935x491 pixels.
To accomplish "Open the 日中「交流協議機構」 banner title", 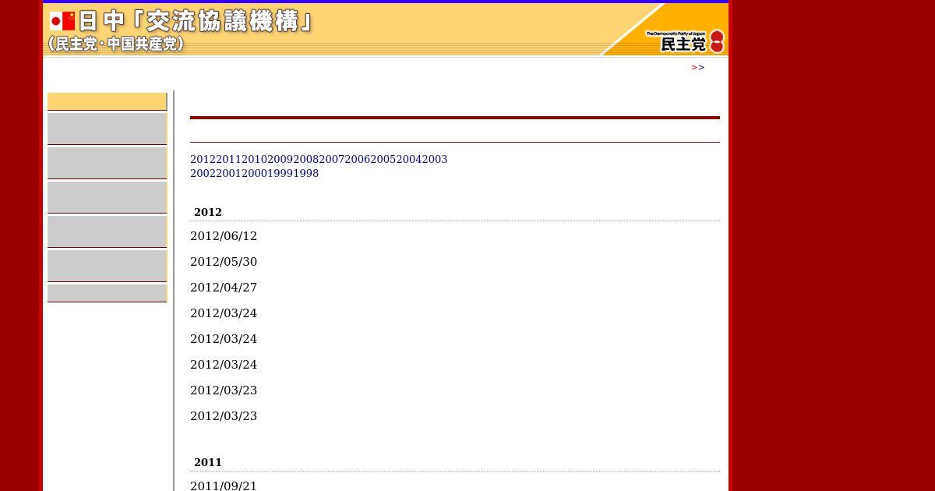I will pos(196,21).
